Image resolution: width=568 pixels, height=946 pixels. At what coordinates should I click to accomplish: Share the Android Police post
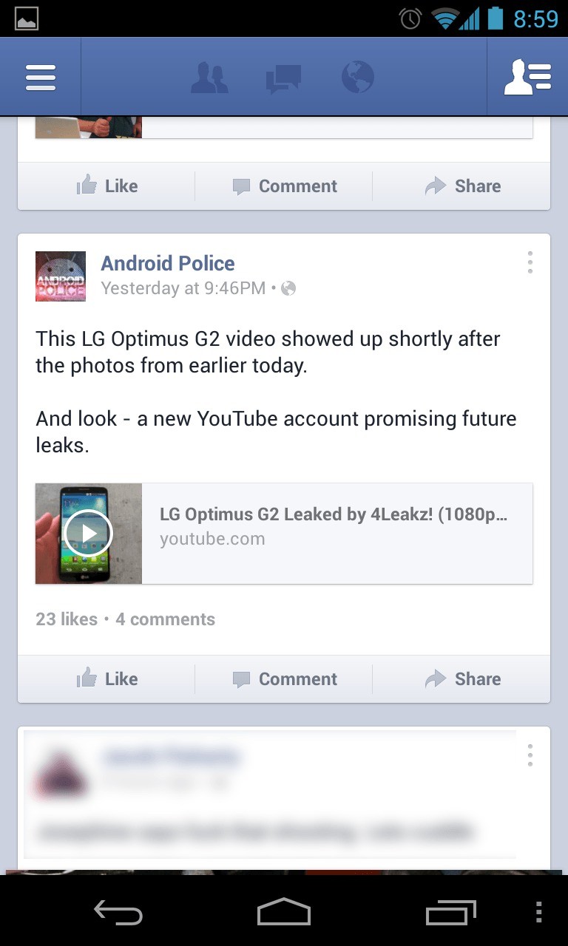point(462,678)
